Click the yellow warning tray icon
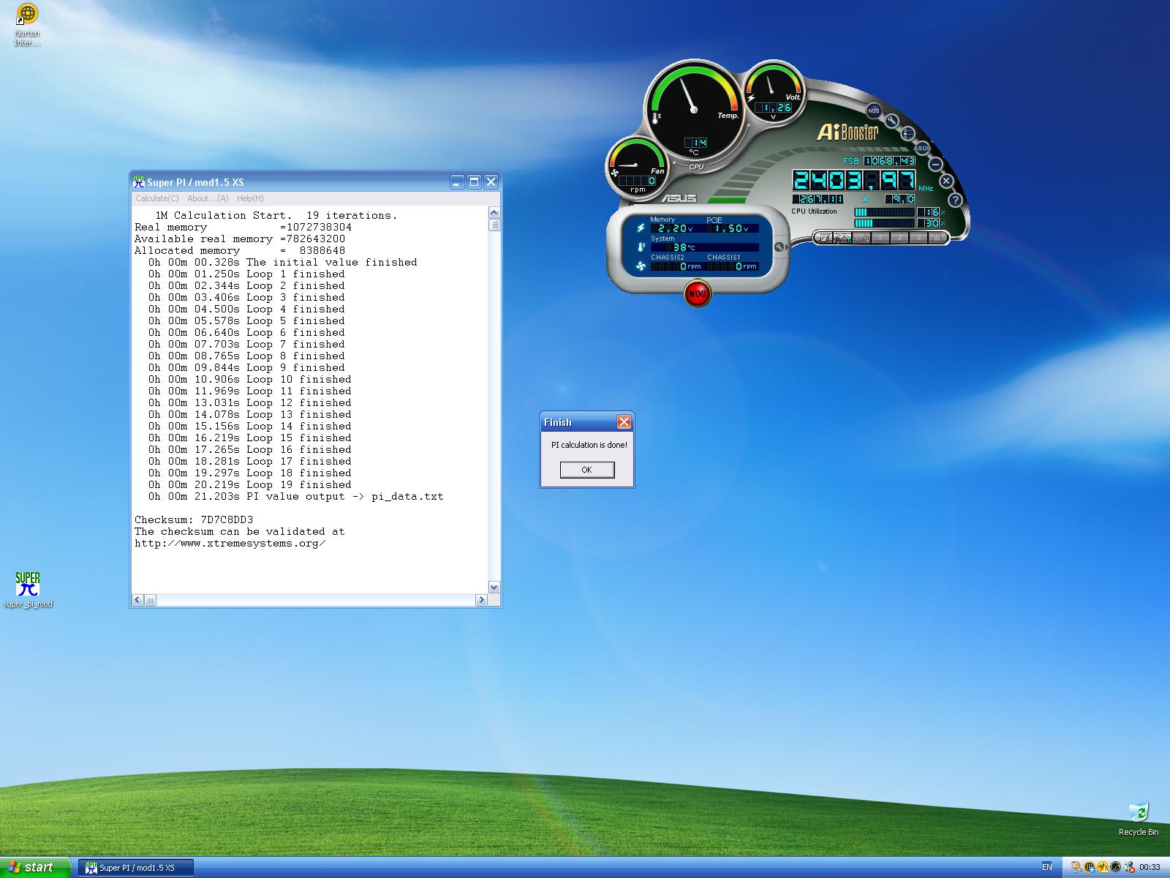1170x878 pixels. (1103, 867)
